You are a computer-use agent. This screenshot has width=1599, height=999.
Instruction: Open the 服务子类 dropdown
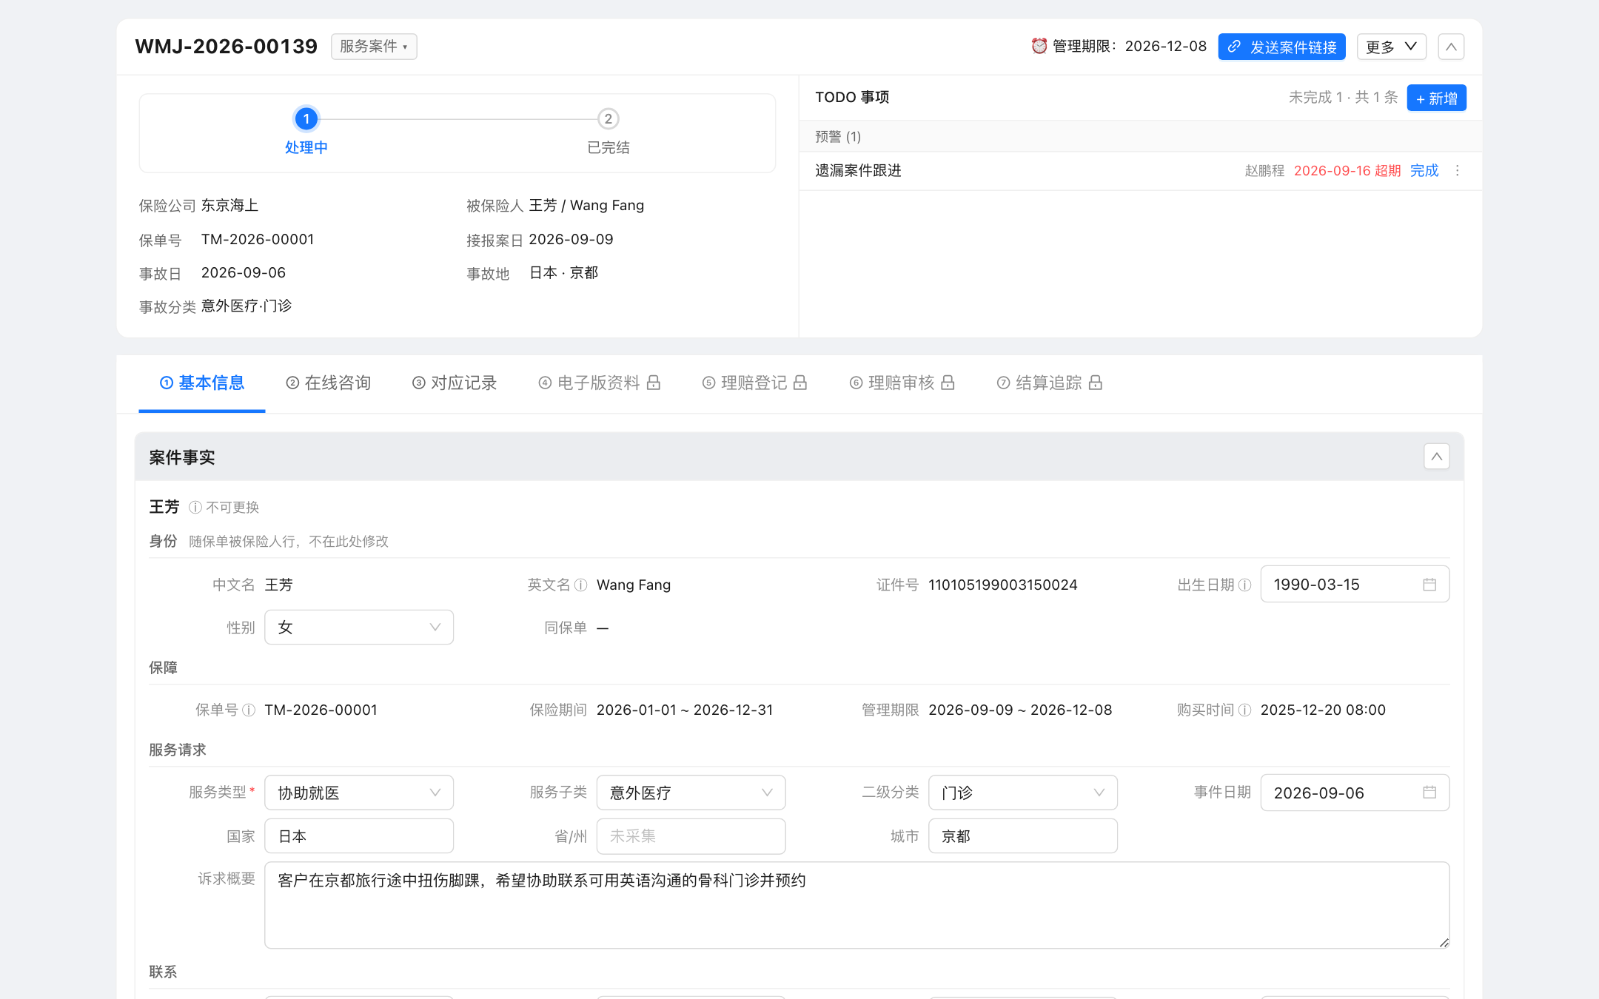pos(691,793)
